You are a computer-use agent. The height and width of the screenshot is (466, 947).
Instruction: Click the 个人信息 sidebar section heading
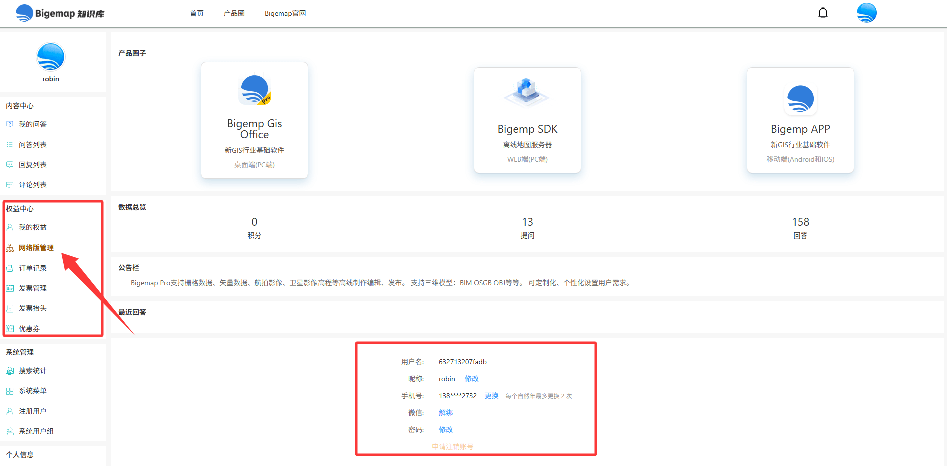[x=20, y=455]
